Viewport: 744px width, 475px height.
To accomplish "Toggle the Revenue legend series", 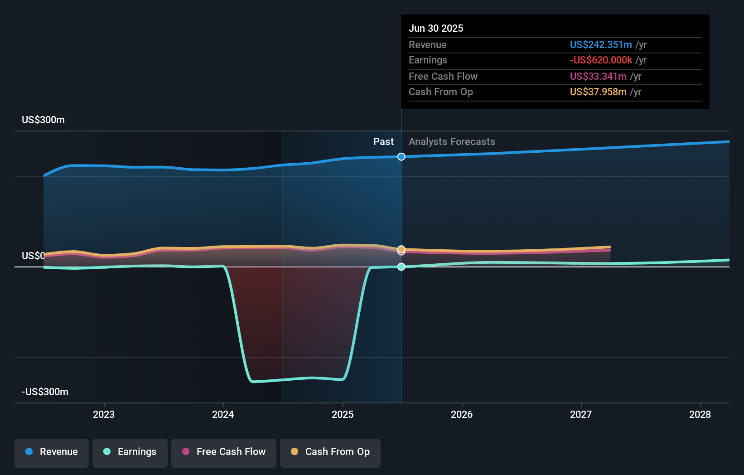I will [x=52, y=453].
